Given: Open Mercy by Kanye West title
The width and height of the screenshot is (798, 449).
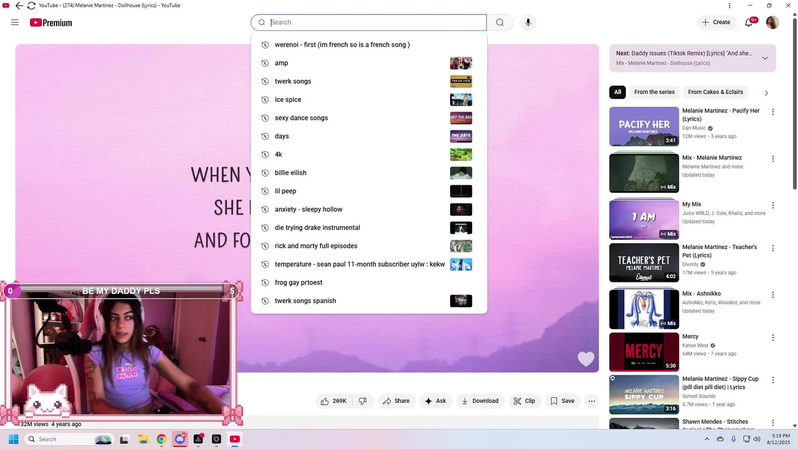Looking at the screenshot, I should (690, 337).
